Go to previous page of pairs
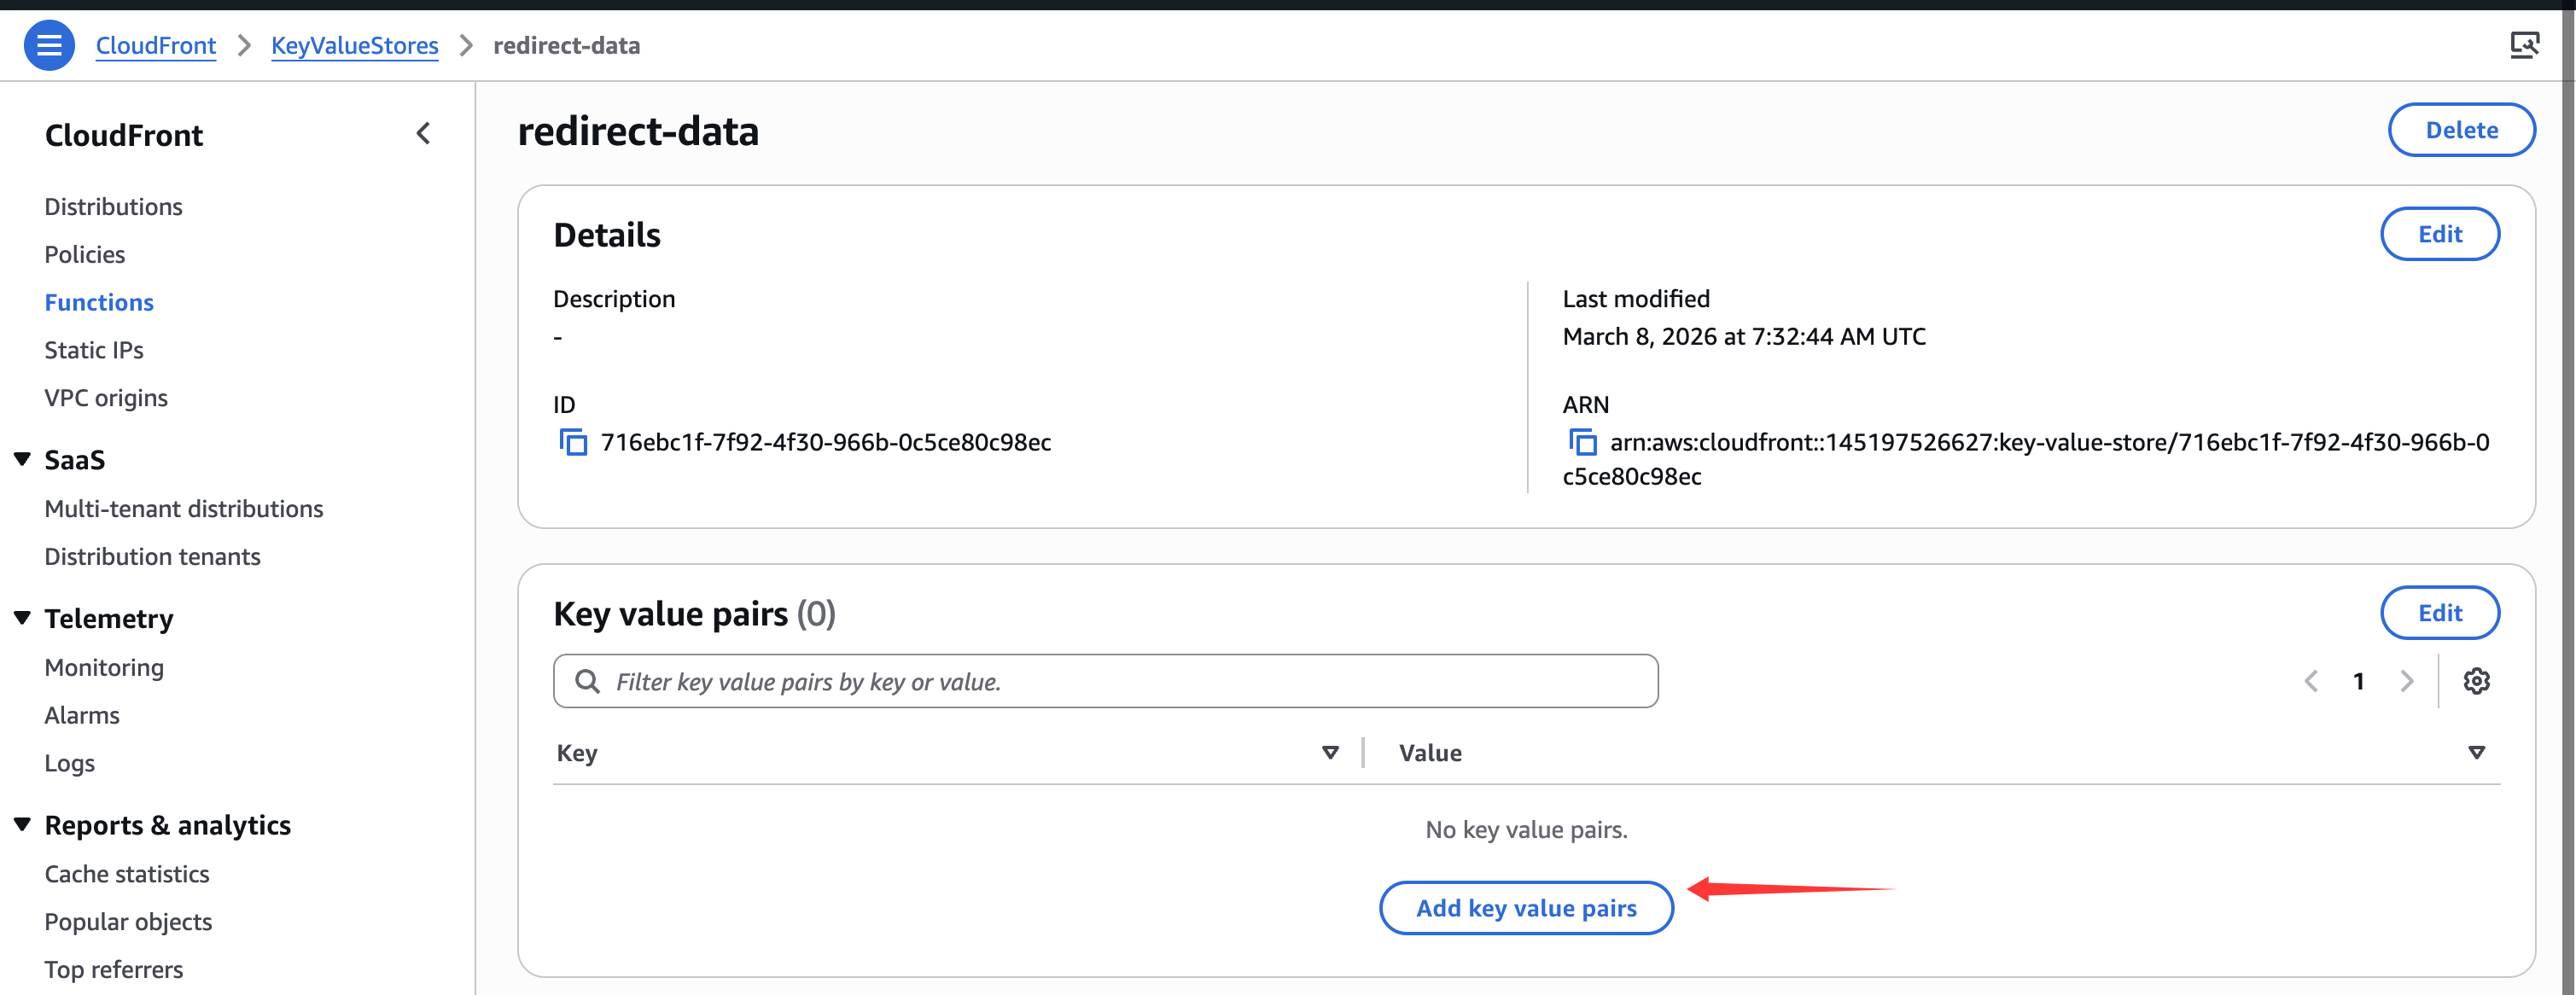Image resolution: width=2576 pixels, height=995 pixels. point(2311,681)
